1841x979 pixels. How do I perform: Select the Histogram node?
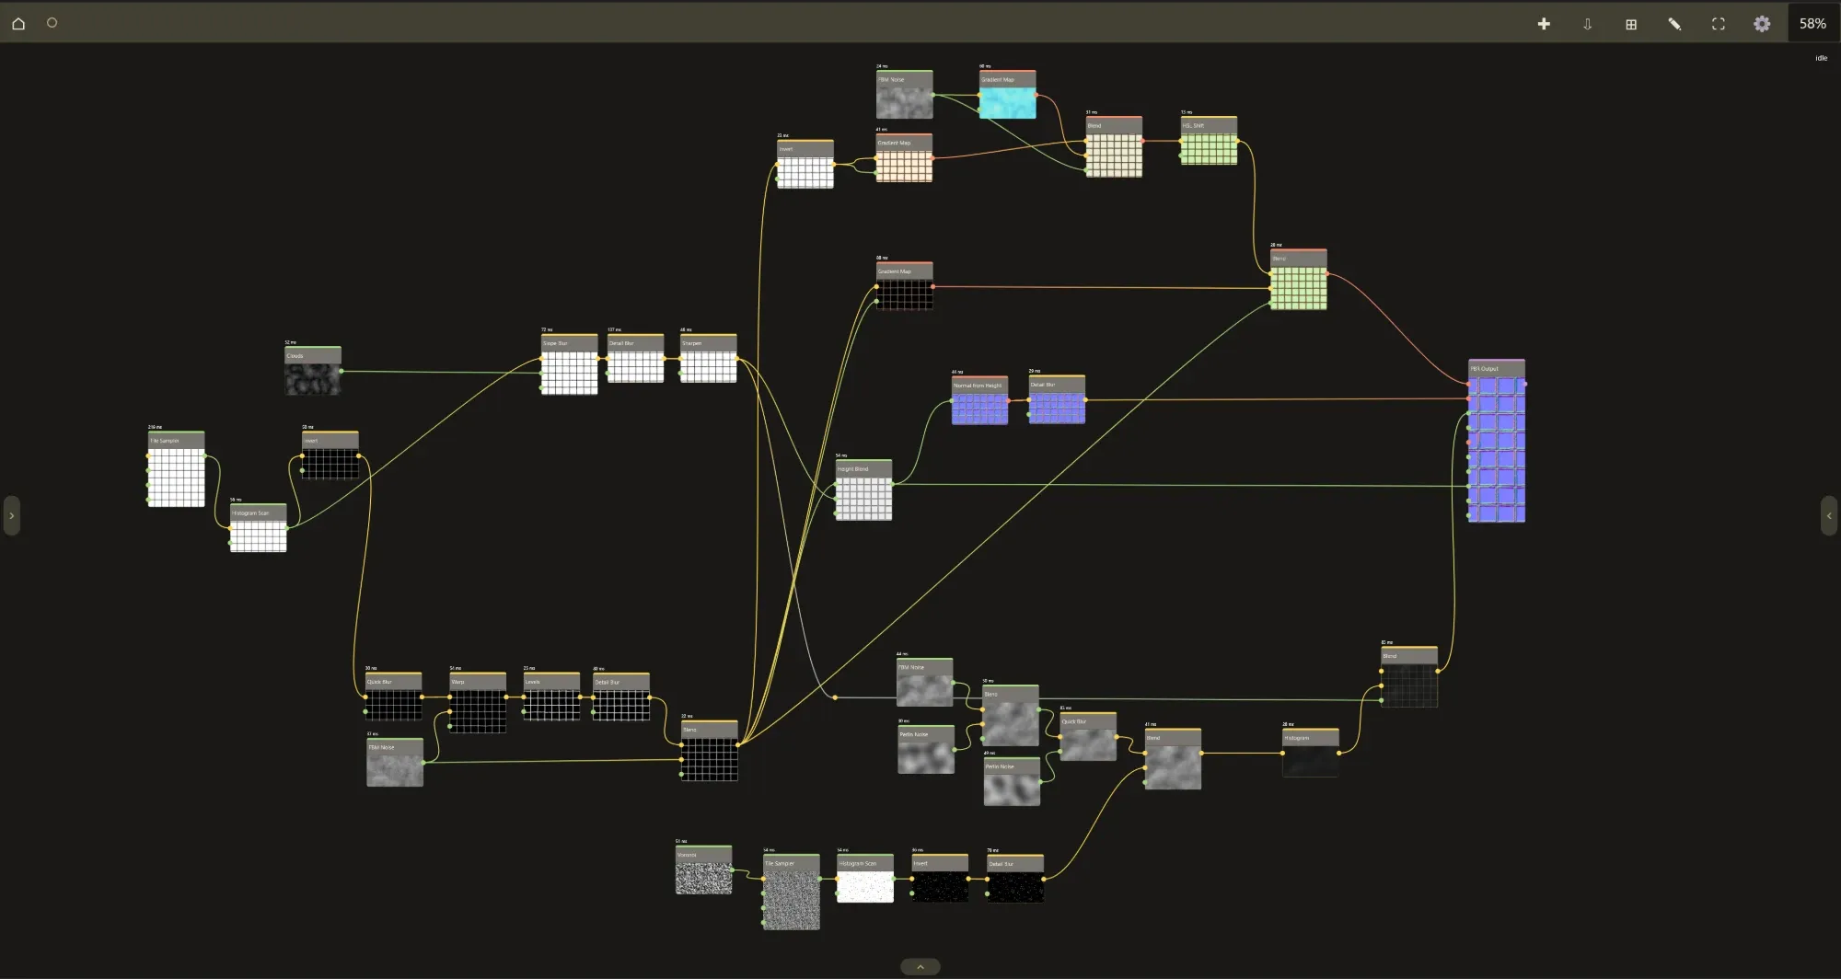[1311, 753]
